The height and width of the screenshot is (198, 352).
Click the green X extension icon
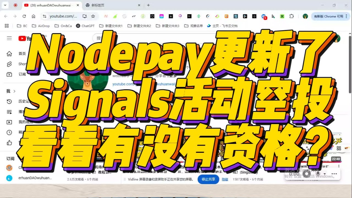(x=282, y=16)
